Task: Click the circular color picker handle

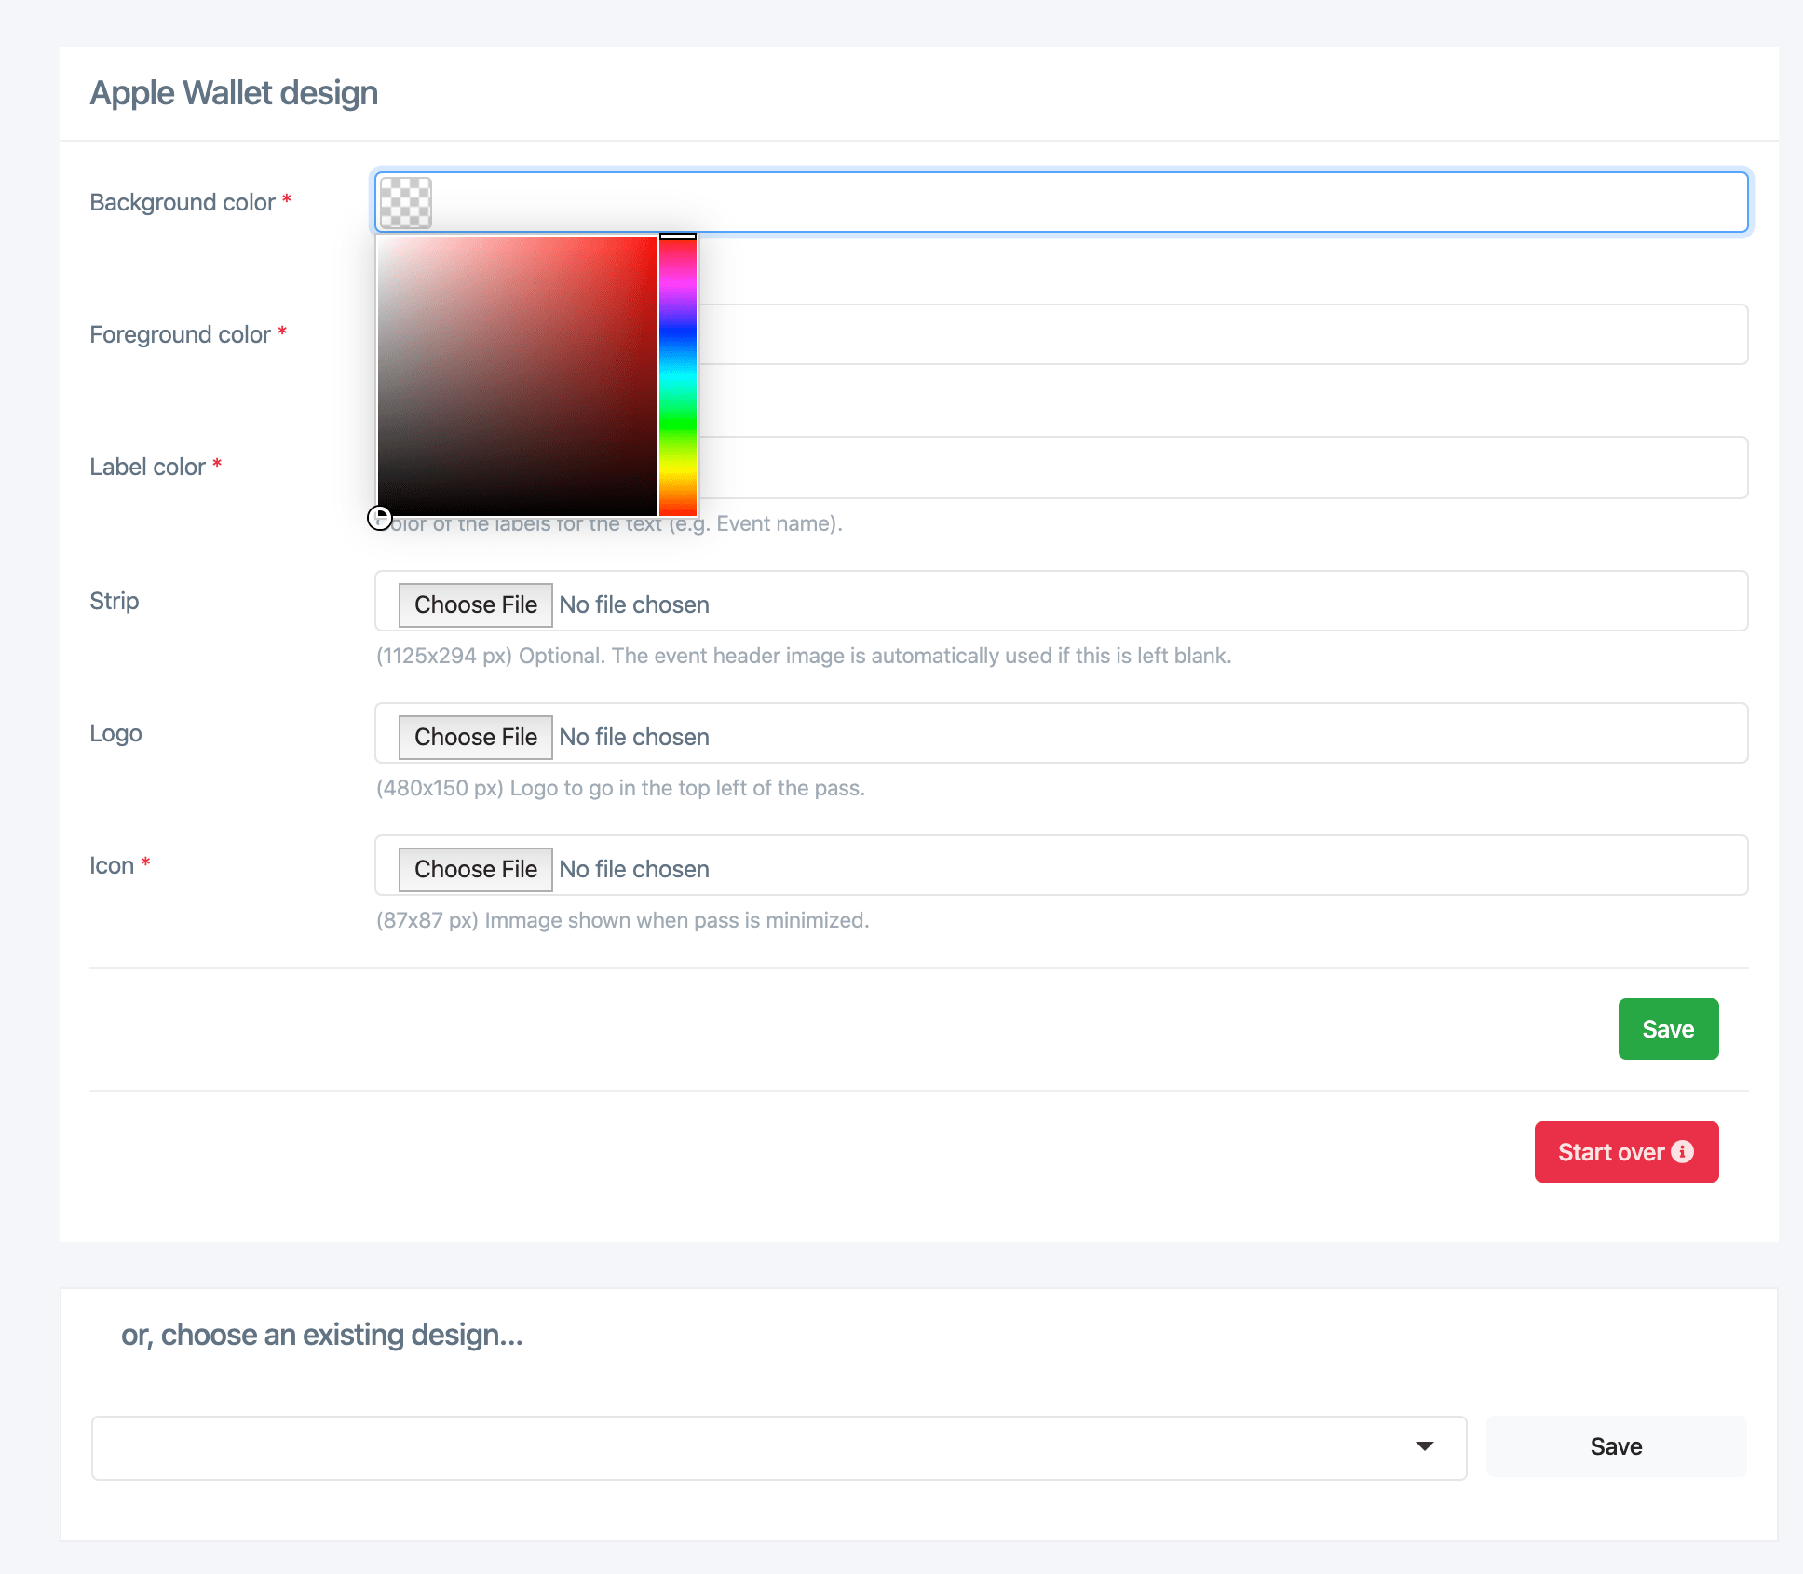Action: coord(379,518)
